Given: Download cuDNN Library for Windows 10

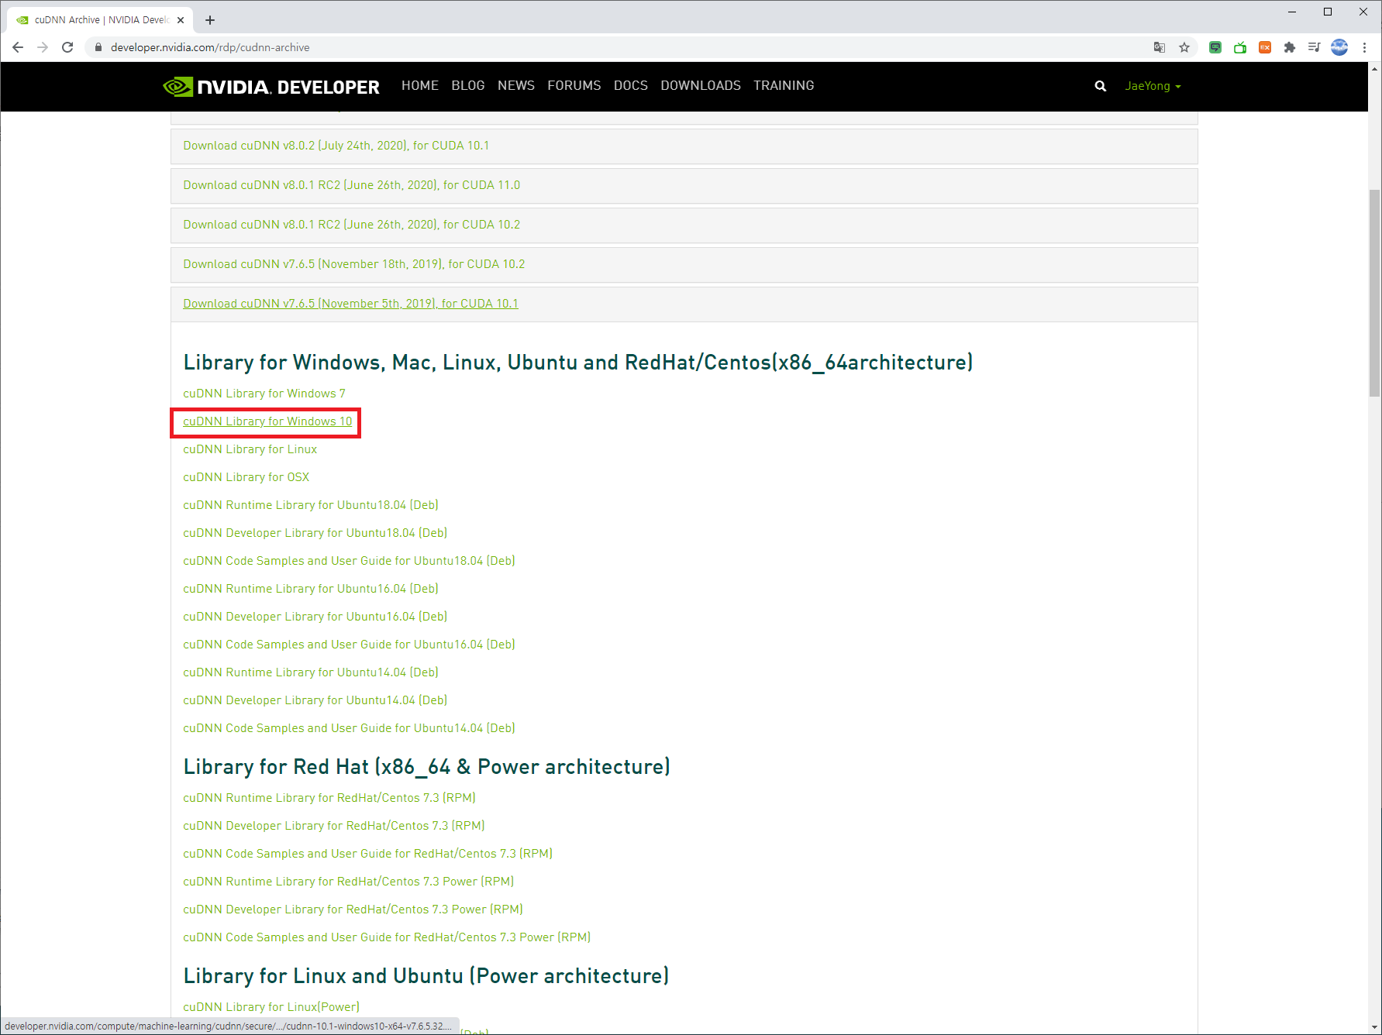Looking at the screenshot, I should 267,421.
